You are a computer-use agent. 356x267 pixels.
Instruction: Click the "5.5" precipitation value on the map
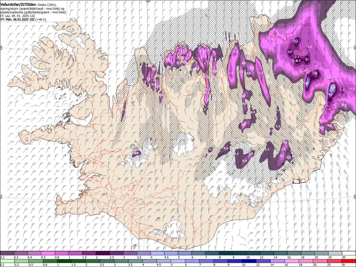(x=332, y=87)
